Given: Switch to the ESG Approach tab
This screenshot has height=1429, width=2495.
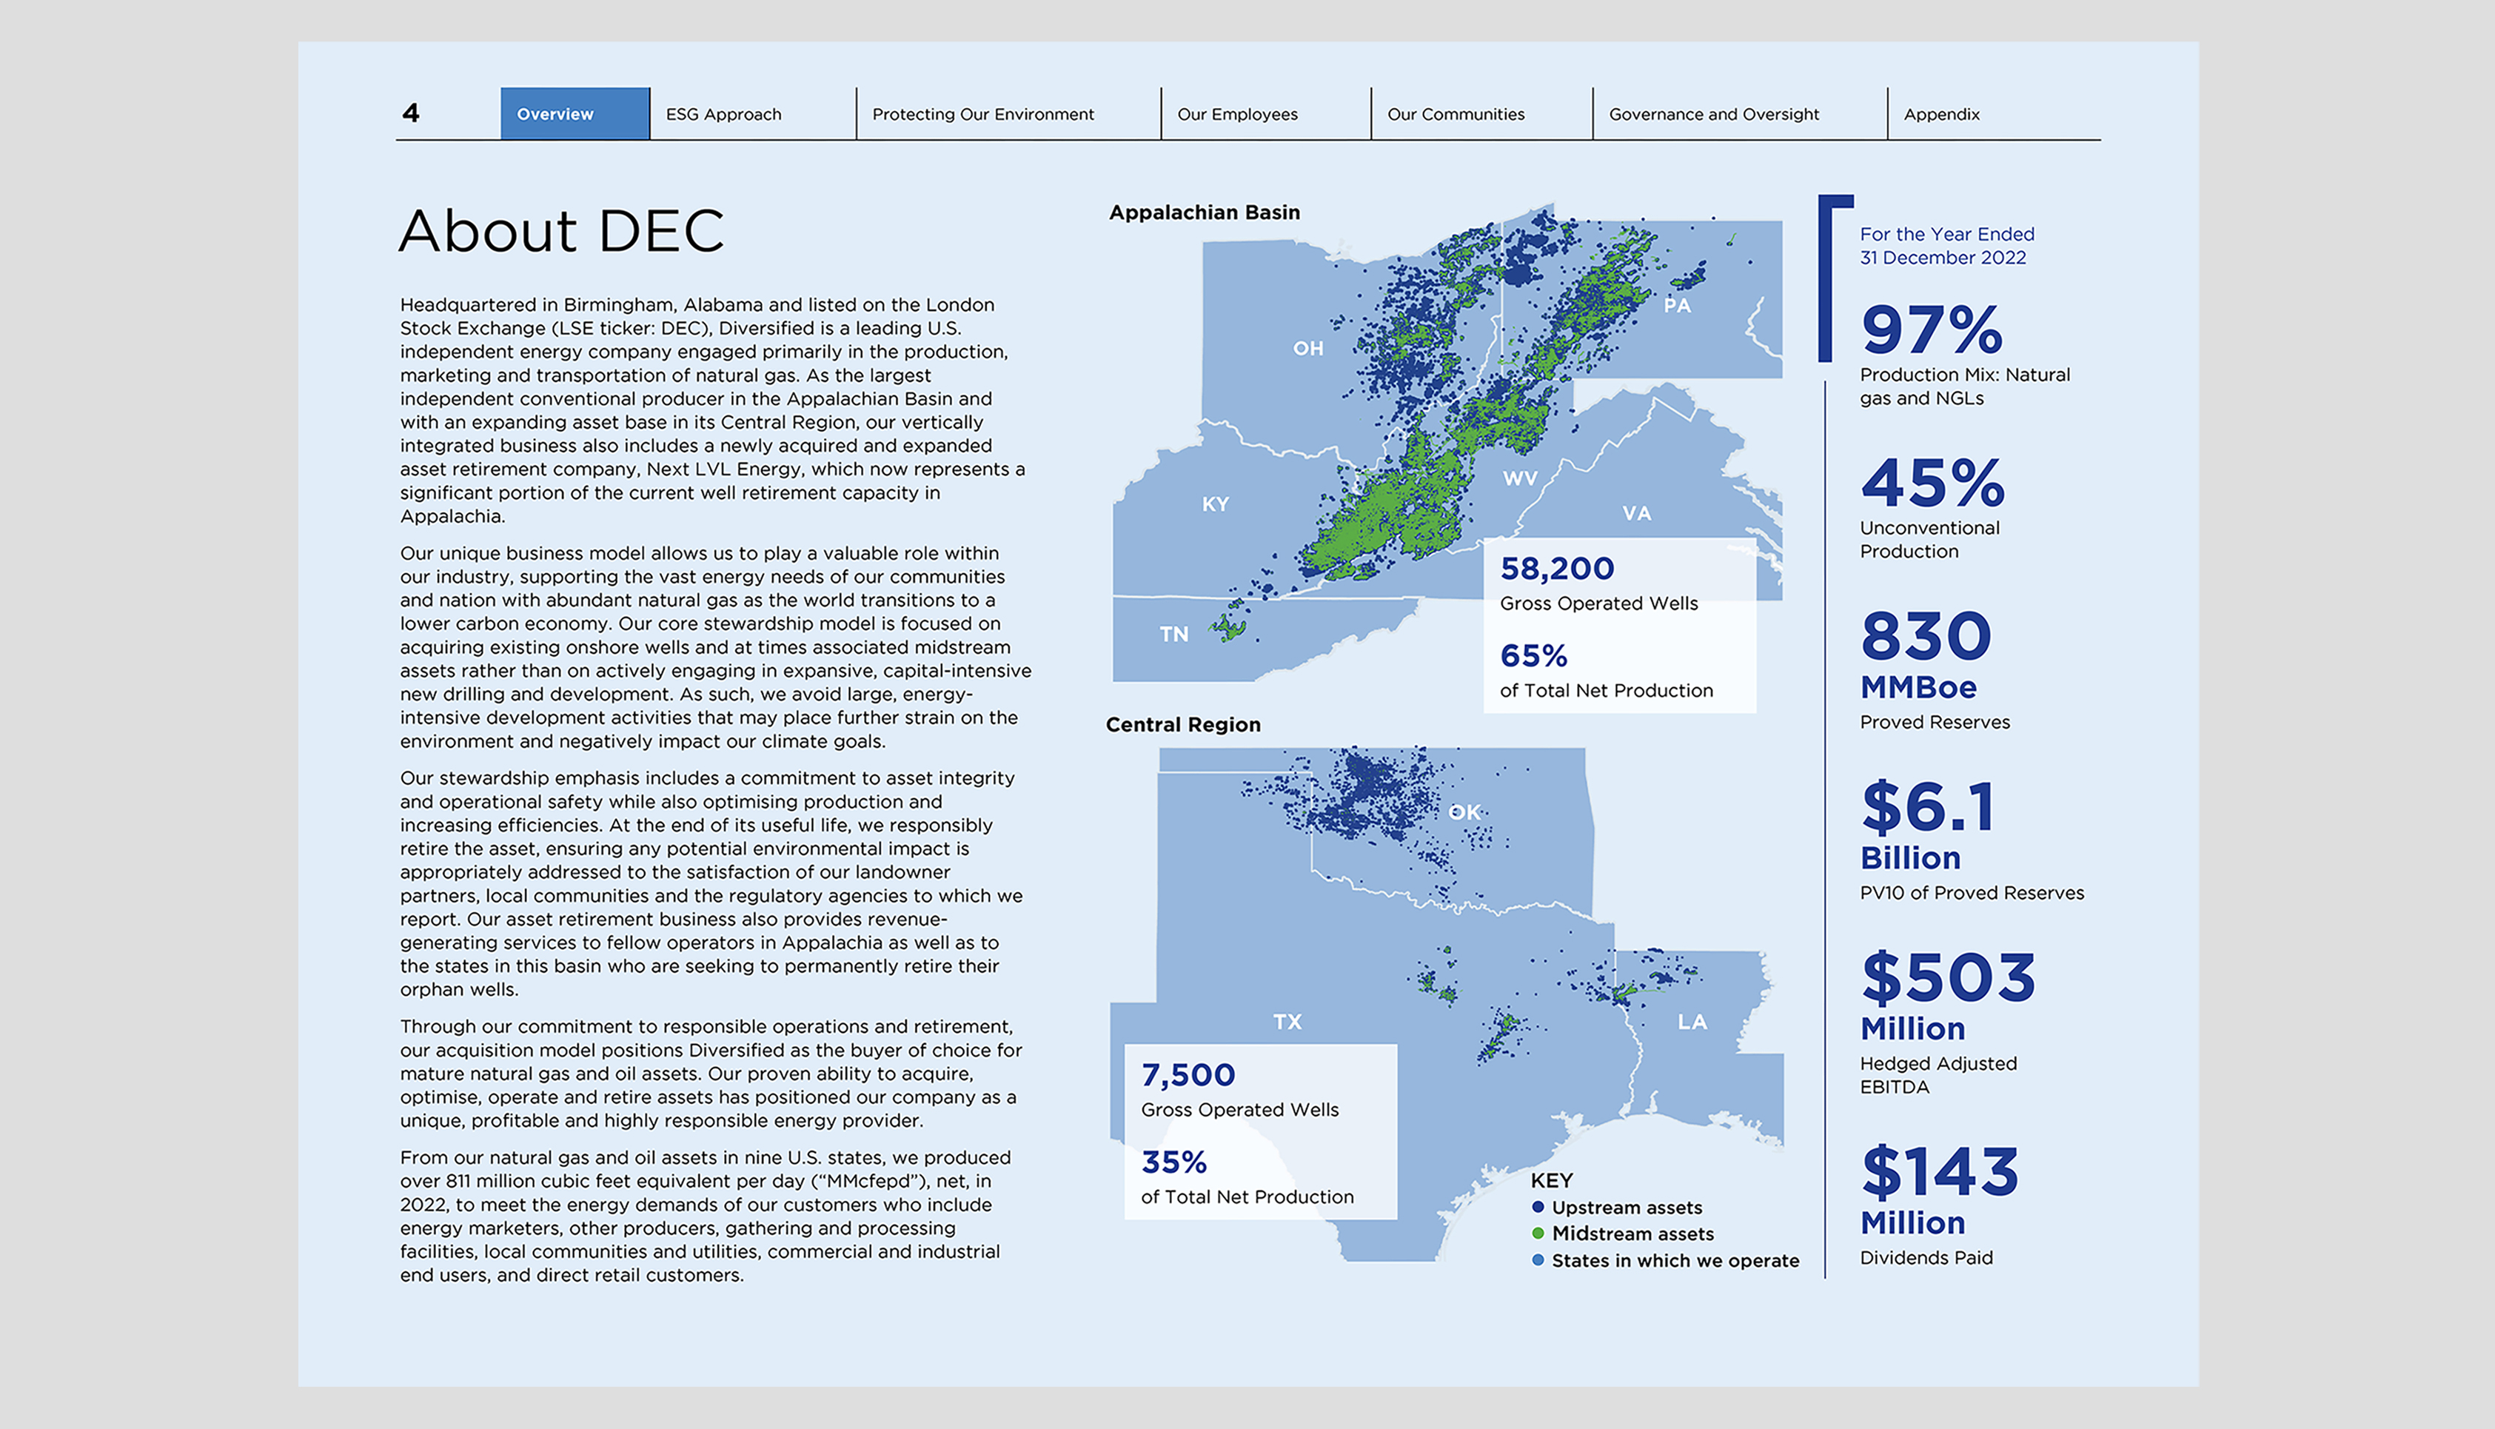Looking at the screenshot, I should point(724,115).
